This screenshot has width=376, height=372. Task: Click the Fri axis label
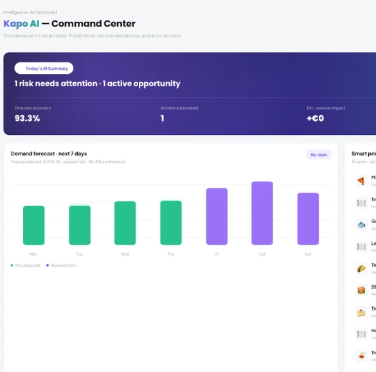[x=217, y=254]
